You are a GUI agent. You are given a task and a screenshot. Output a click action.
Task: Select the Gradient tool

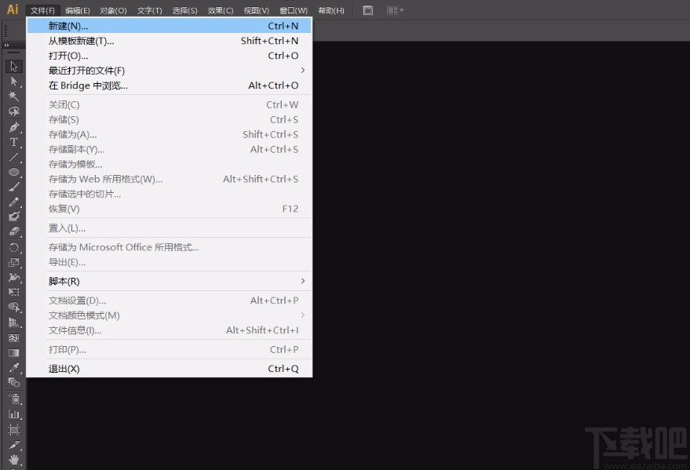point(13,353)
